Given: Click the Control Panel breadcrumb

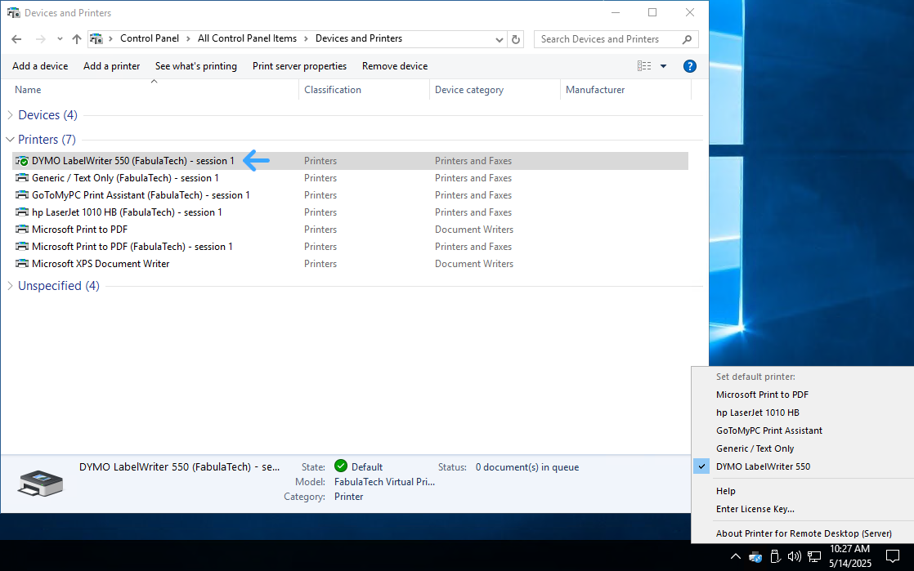Looking at the screenshot, I should coord(150,38).
